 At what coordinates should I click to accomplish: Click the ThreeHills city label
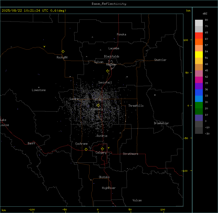pyautogui.click(x=136, y=106)
